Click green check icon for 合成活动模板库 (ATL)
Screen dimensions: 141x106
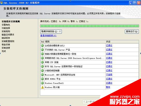pos(42,46)
